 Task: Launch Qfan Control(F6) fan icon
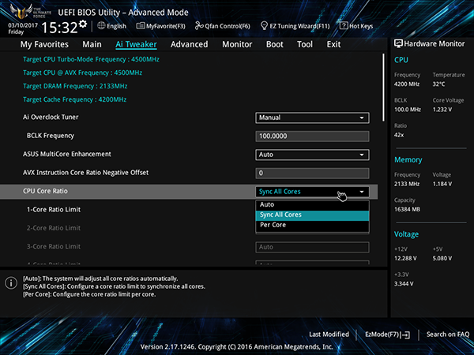point(199,26)
